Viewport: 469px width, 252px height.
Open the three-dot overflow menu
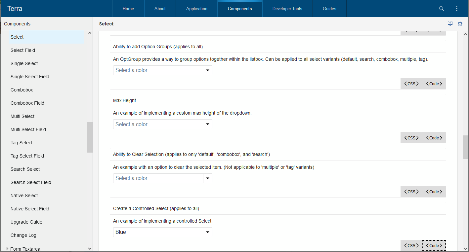point(457,9)
